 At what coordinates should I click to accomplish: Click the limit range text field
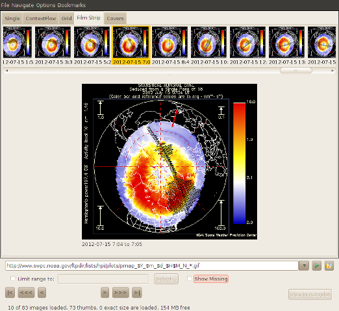tap(103, 279)
